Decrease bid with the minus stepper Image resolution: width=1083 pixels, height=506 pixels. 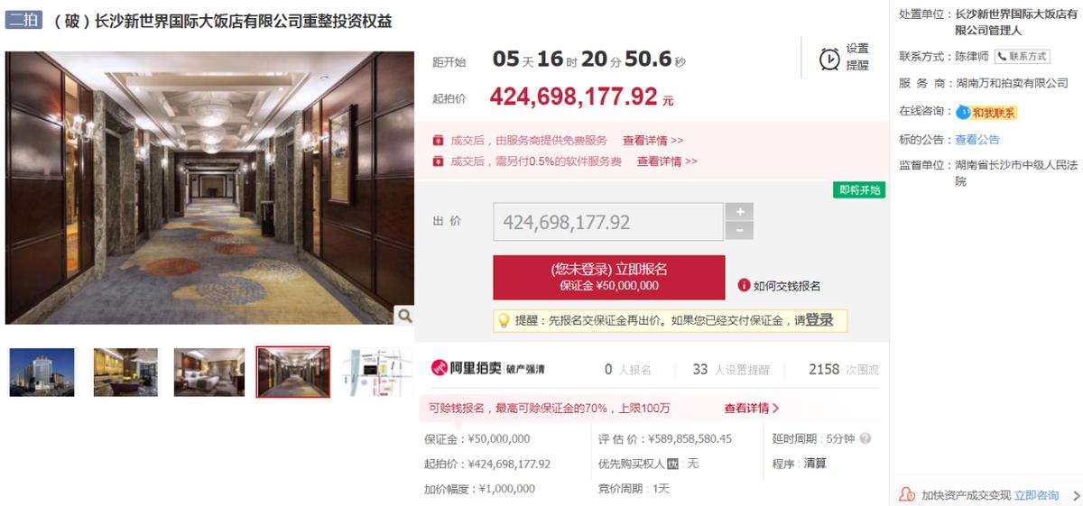739,231
